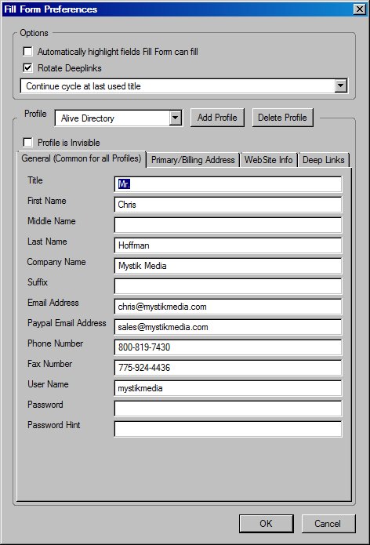Open the WebSite Info tab
The height and width of the screenshot is (545, 370).
(x=268, y=160)
